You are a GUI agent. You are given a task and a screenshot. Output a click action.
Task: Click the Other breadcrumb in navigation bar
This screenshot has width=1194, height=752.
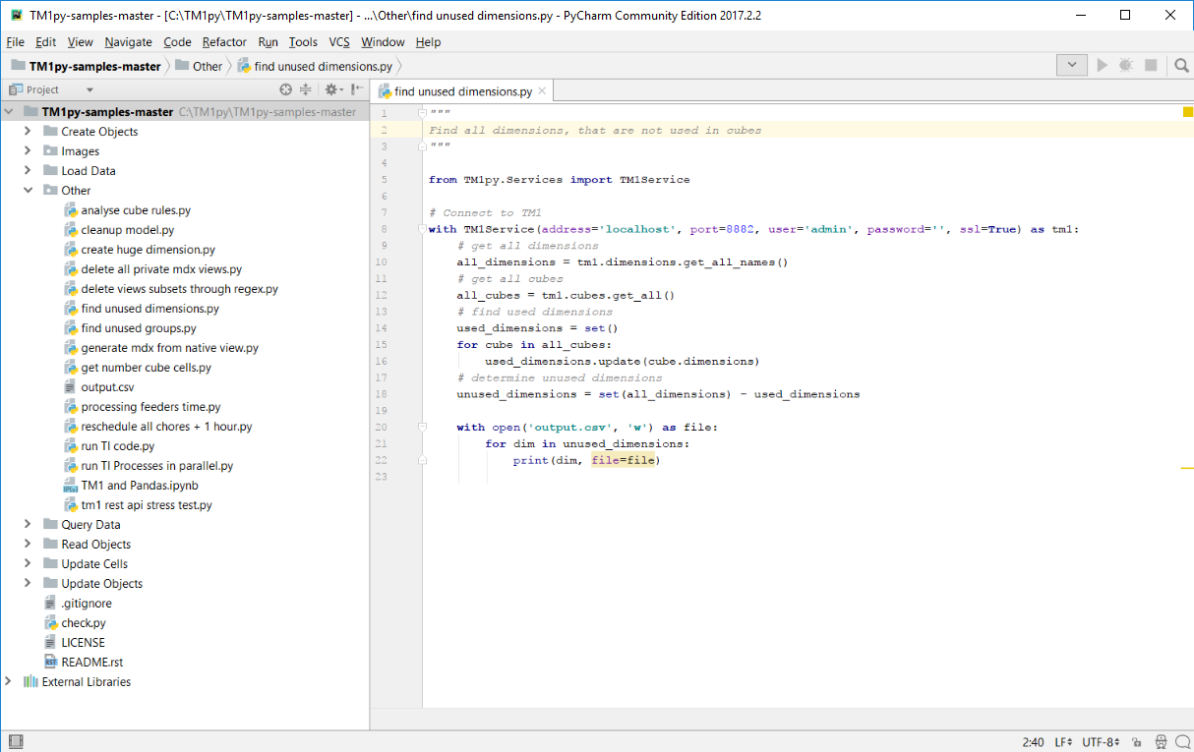[207, 66]
